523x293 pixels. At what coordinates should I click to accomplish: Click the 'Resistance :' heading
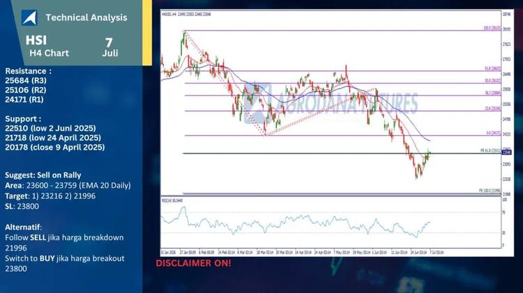[29, 71]
